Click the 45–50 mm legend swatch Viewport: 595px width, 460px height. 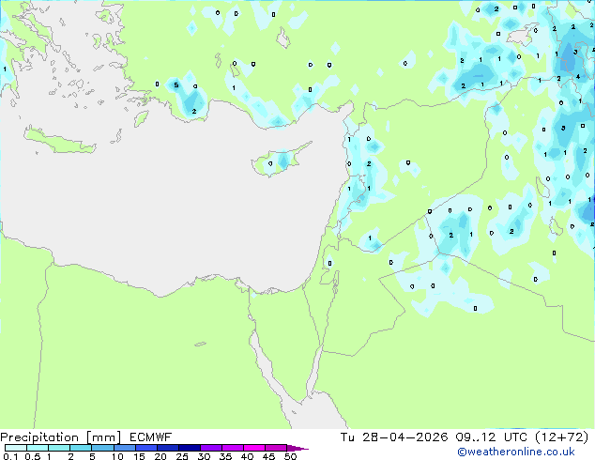coord(276,448)
